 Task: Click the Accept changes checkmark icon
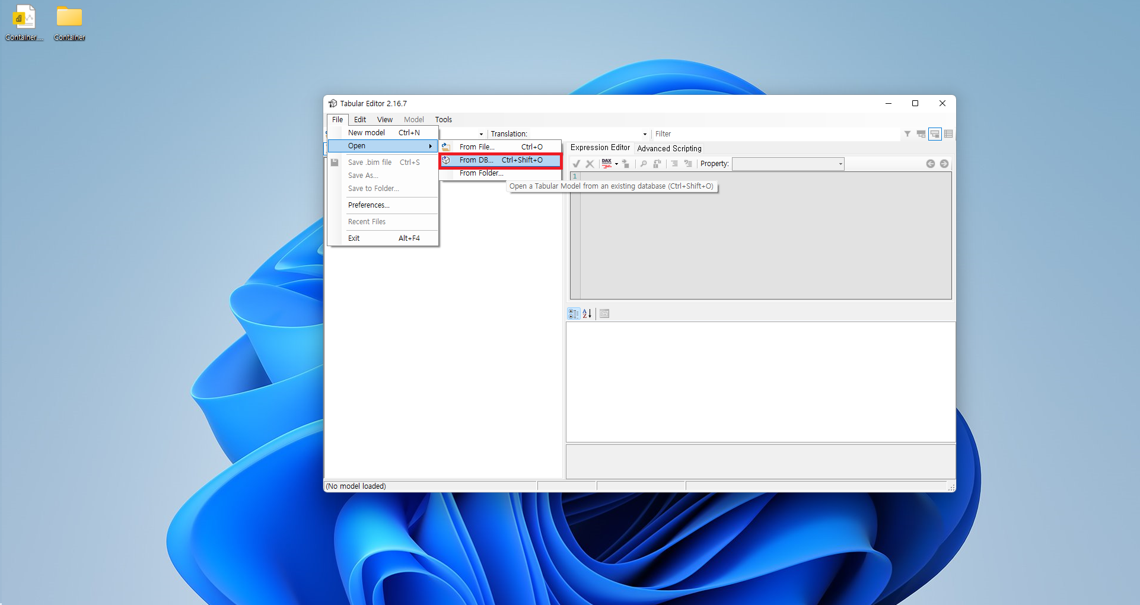point(576,164)
